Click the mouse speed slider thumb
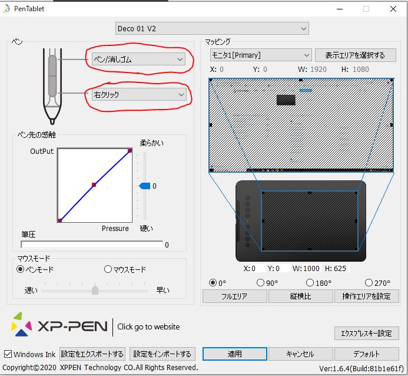This screenshot has width=408, height=376. tap(95, 290)
